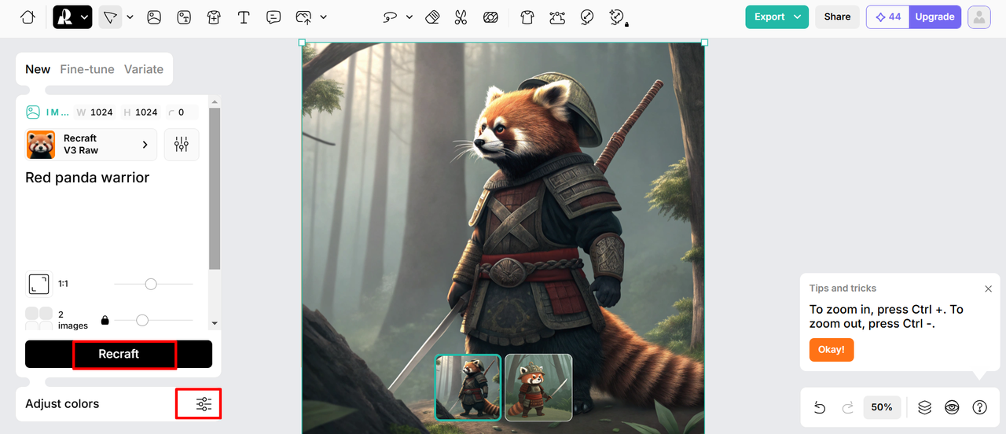Click the upscale icon in the top toolbar
The image size is (1006, 434).
[x=587, y=17]
